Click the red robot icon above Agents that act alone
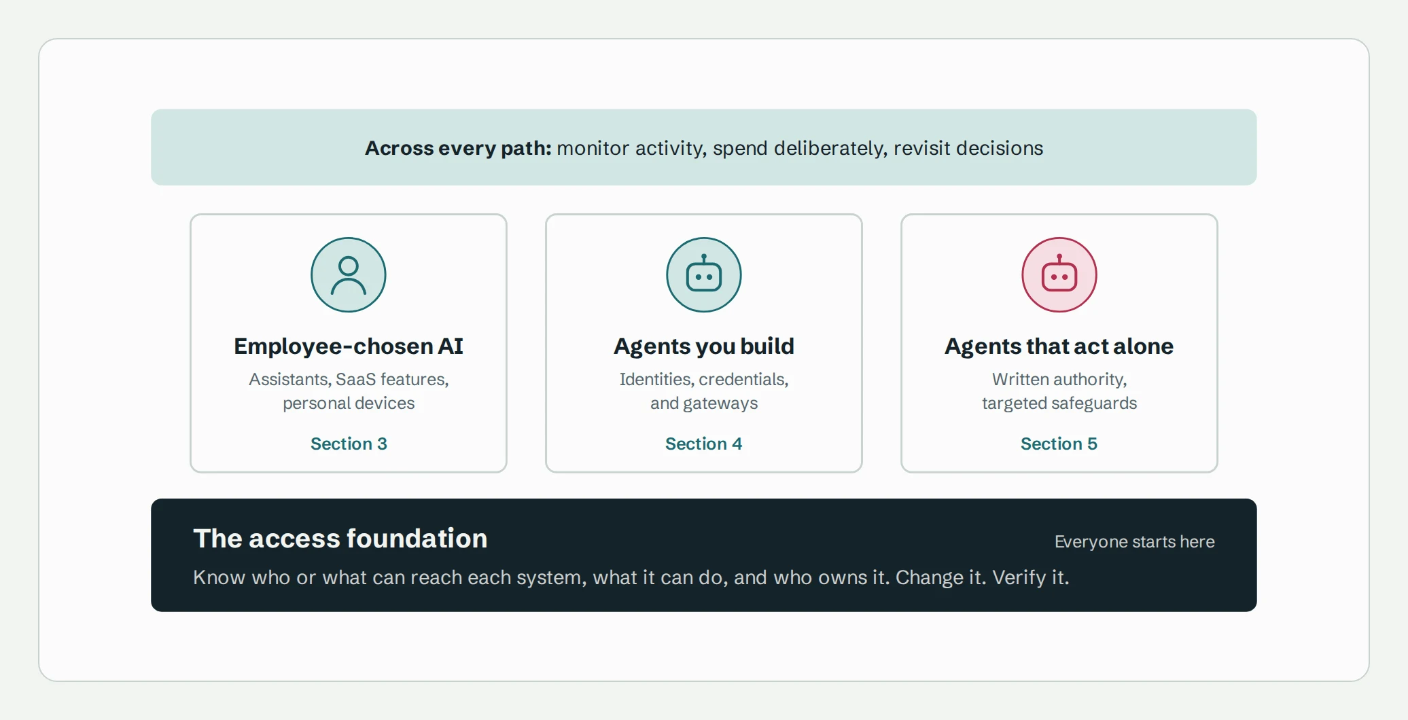This screenshot has height=720, width=1408. coord(1059,275)
